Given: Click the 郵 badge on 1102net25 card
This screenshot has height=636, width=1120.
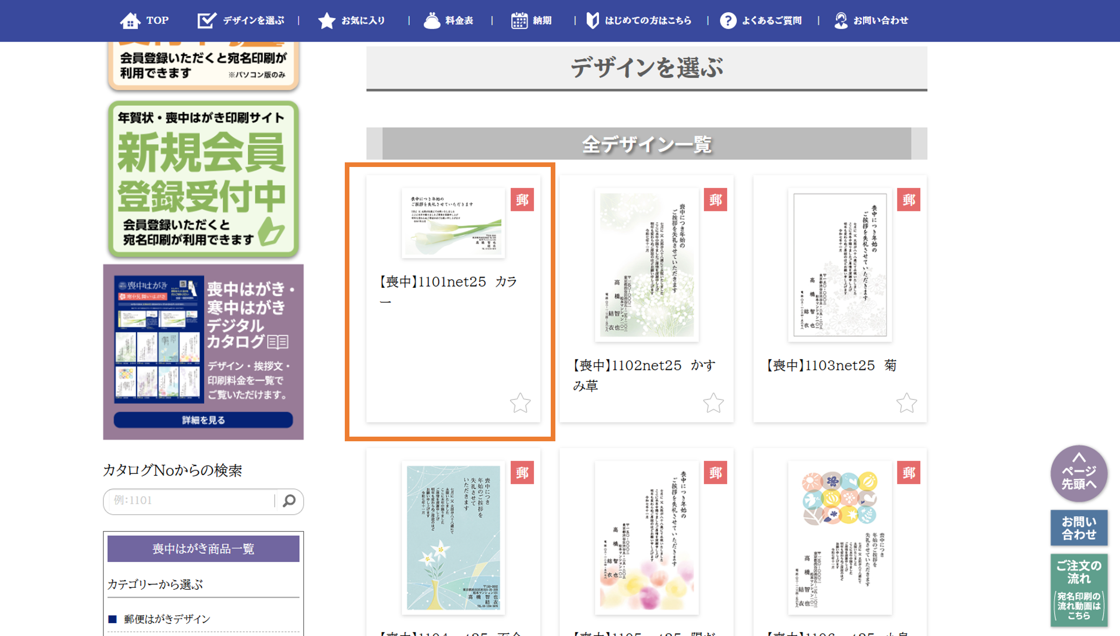Looking at the screenshot, I should tap(715, 199).
